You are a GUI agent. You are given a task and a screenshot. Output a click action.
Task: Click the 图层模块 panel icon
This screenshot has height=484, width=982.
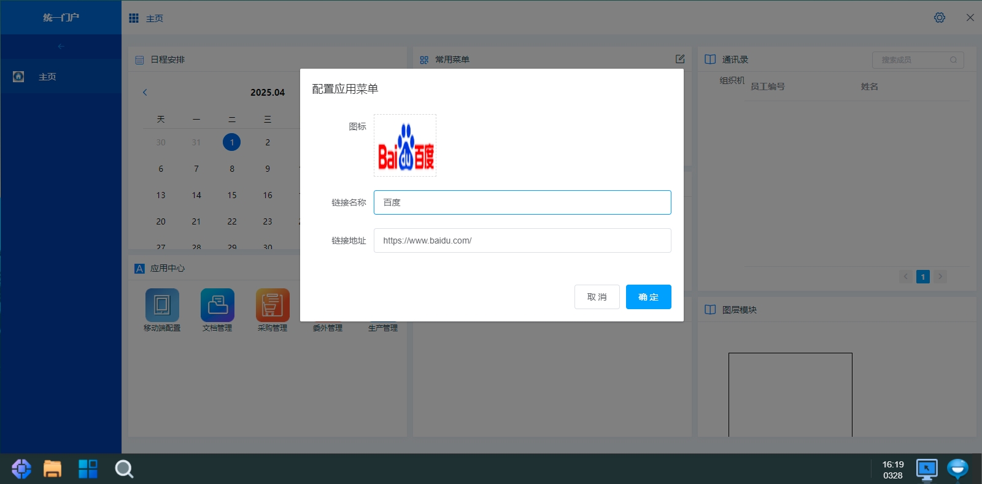point(710,310)
